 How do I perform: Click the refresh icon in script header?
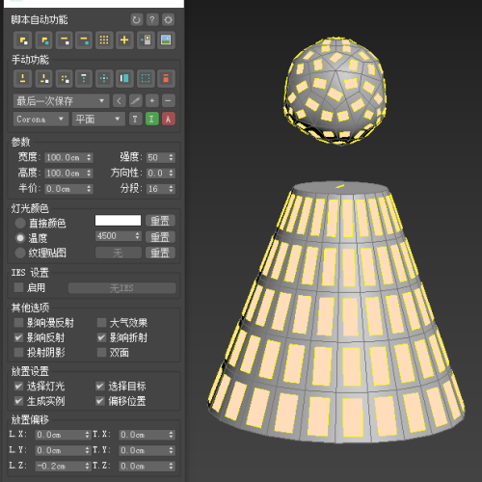pyautogui.click(x=136, y=20)
